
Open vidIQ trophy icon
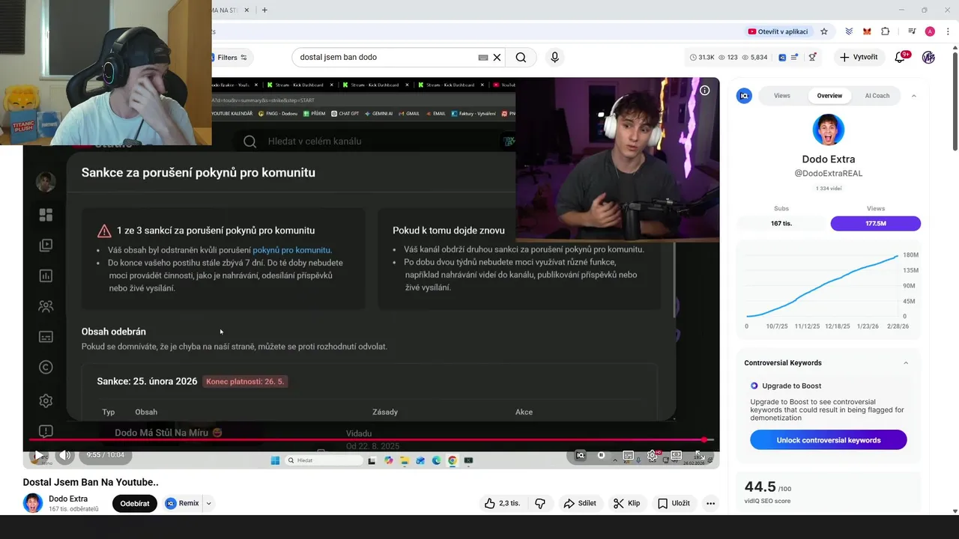(x=813, y=57)
